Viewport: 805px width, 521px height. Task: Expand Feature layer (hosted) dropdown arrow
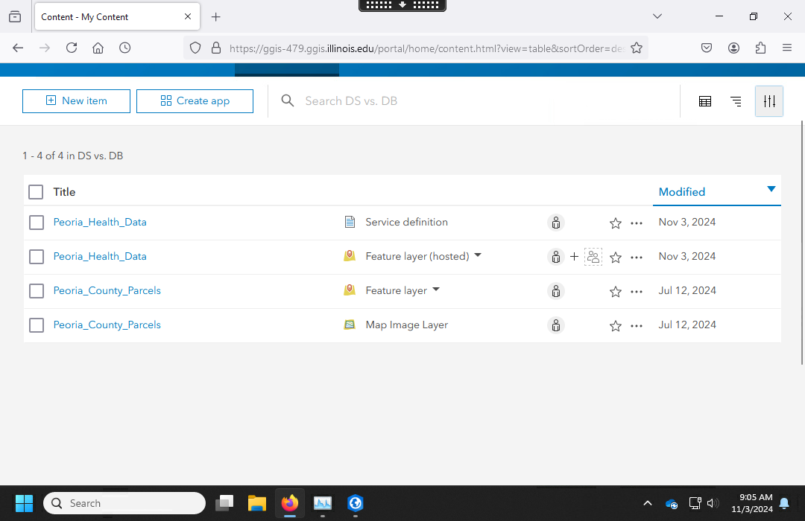pyautogui.click(x=478, y=255)
